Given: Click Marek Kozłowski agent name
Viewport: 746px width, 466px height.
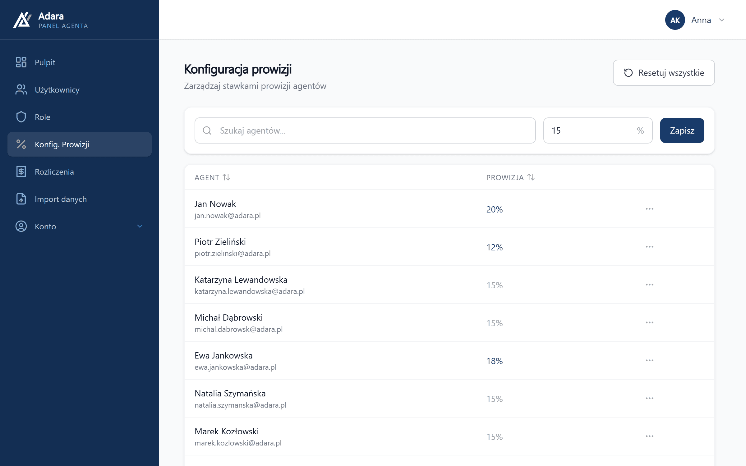Looking at the screenshot, I should (227, 431).
